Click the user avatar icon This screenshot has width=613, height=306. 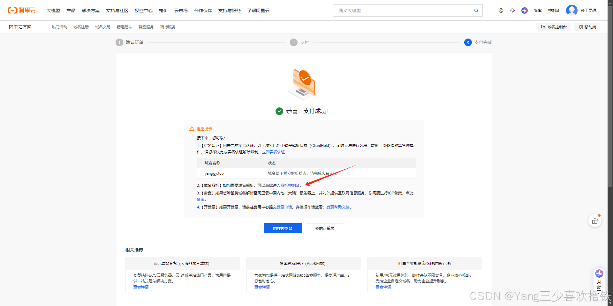(571, 11)
